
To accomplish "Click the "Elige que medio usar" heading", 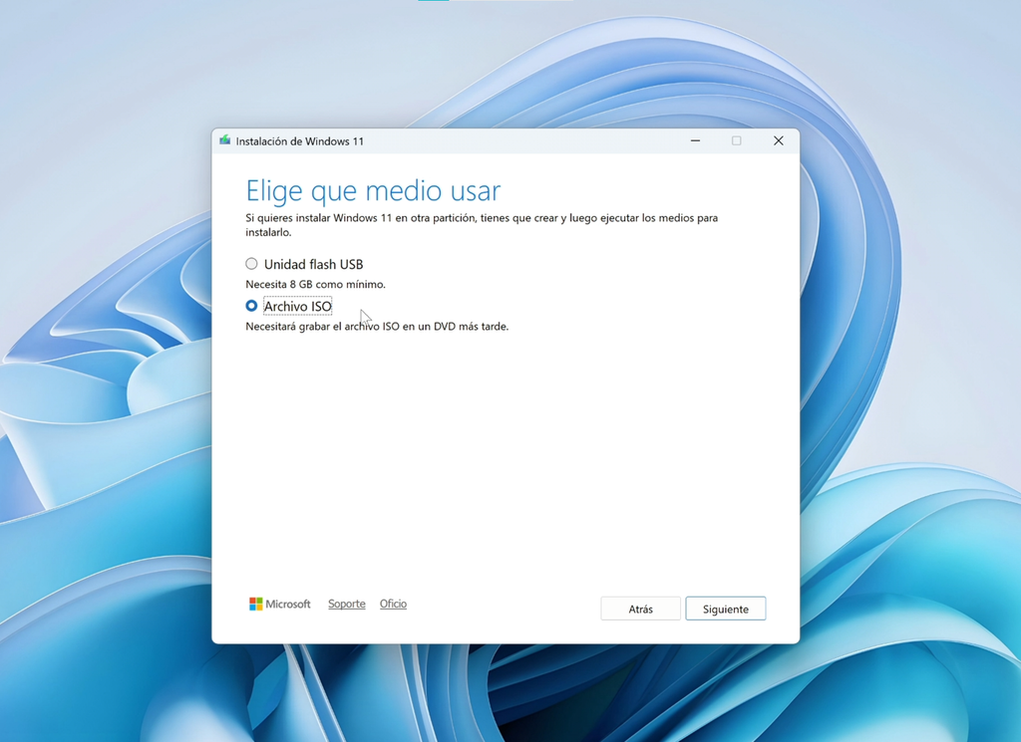I will pyautogui.click(x=373, y=190).
